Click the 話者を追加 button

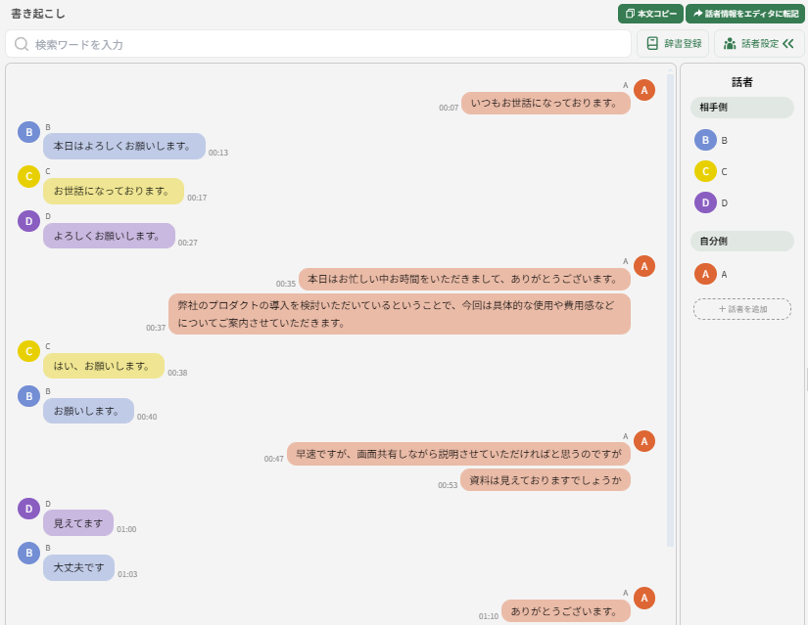click(742, 309)
